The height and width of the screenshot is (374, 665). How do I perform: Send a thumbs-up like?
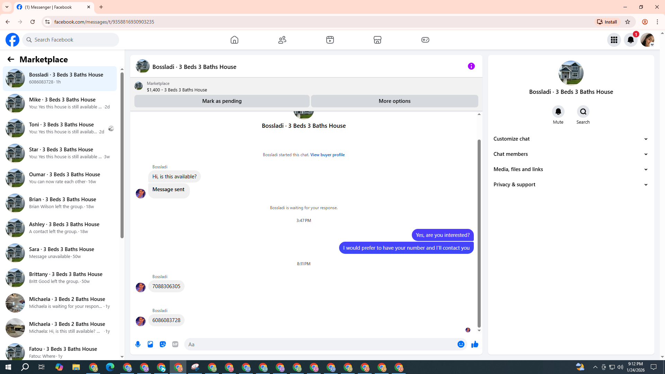(475, 344)
